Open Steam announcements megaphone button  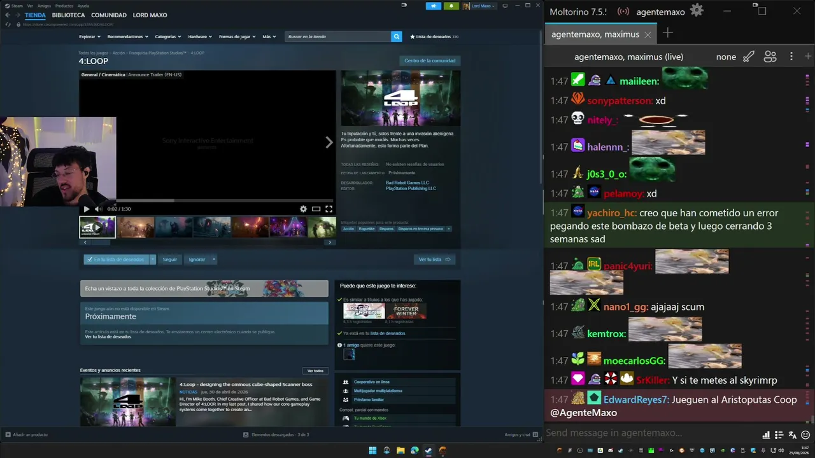434,6
